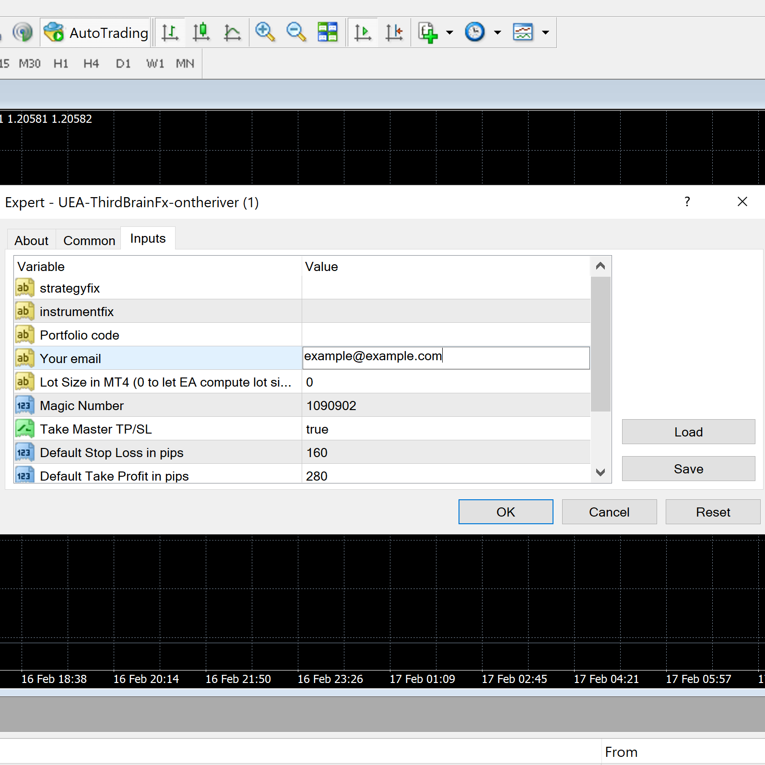This screenshot has height=765, width=765.
Task: Click the Value column header
Action: point(446,267)
